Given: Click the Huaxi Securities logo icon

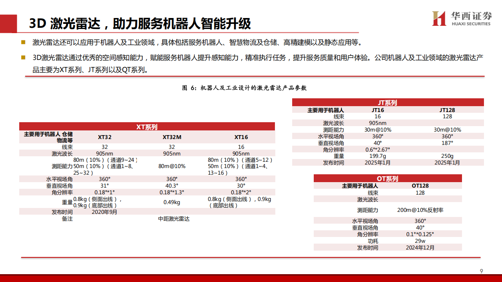Looking at the screenshot, I should click(x=439, y=18).
